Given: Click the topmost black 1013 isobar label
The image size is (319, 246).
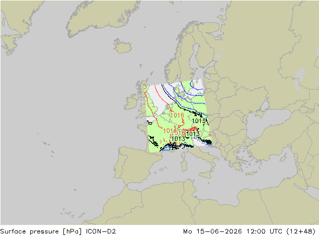Looking at the screenshot, I should tap(199, 121).
